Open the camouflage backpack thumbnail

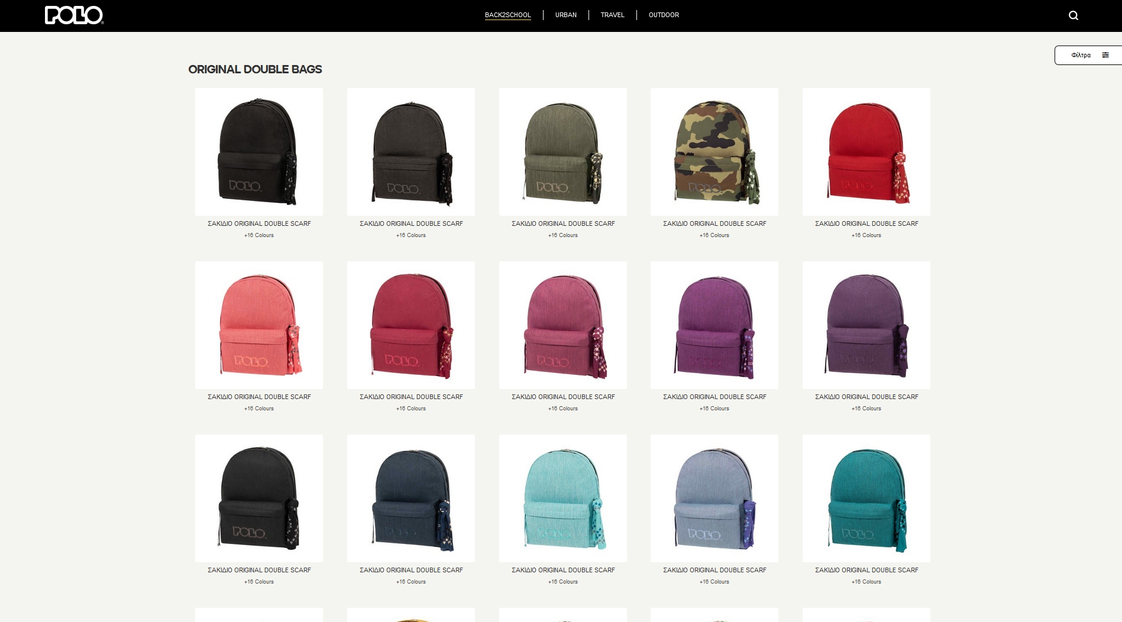point(714,152)
